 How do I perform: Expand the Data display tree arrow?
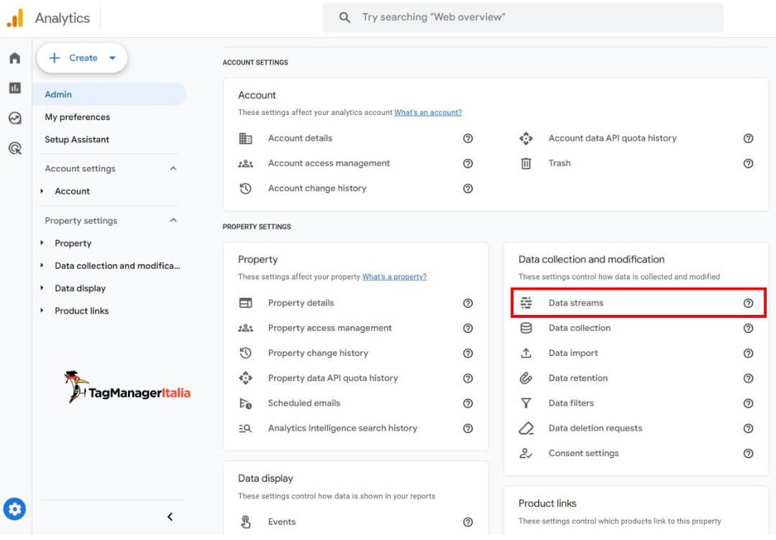pyautogui.click(x=42, y=288)
